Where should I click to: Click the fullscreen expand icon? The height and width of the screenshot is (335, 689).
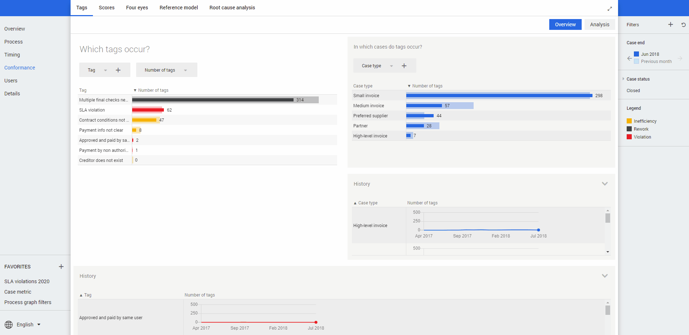609,9
